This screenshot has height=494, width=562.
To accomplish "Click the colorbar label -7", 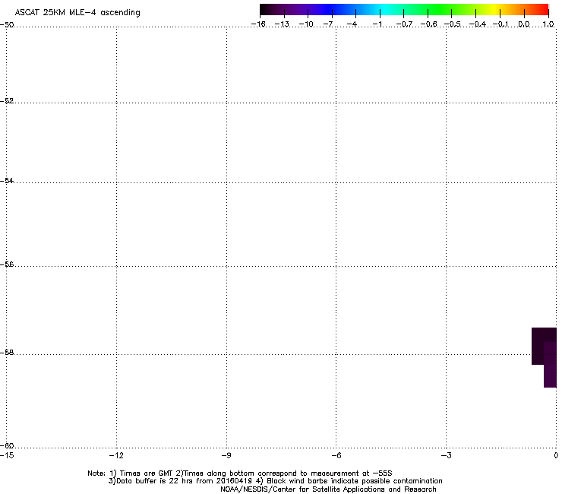I will point(328,24).
